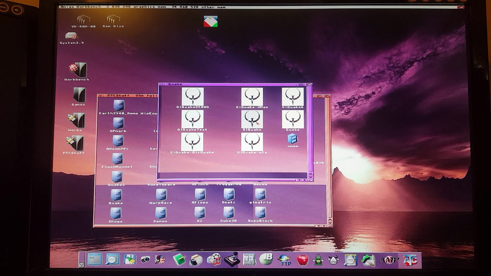Click the cow head dock icon

tap(333, 260)
